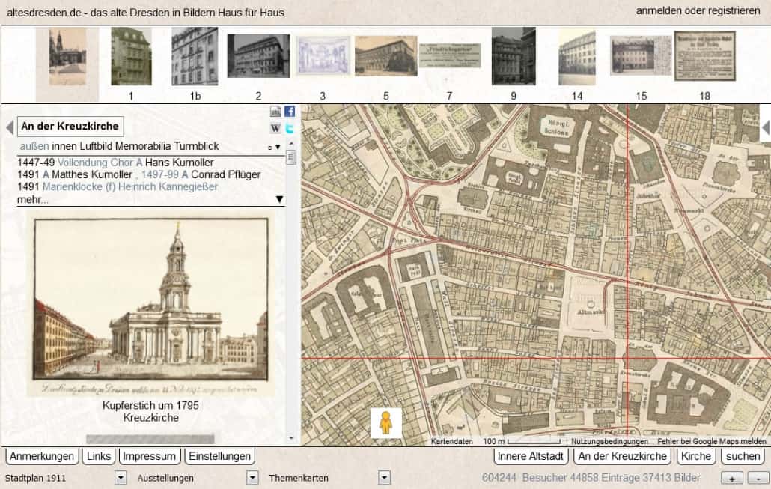Open house thumbnail number 1
Screen dimensions: 771x489
(131, 56)
